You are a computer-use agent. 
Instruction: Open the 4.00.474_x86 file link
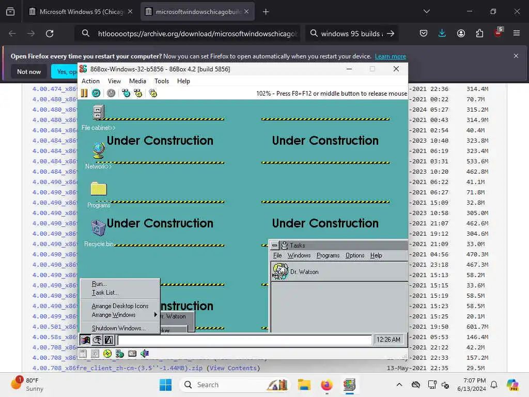[x=55, y=89]
